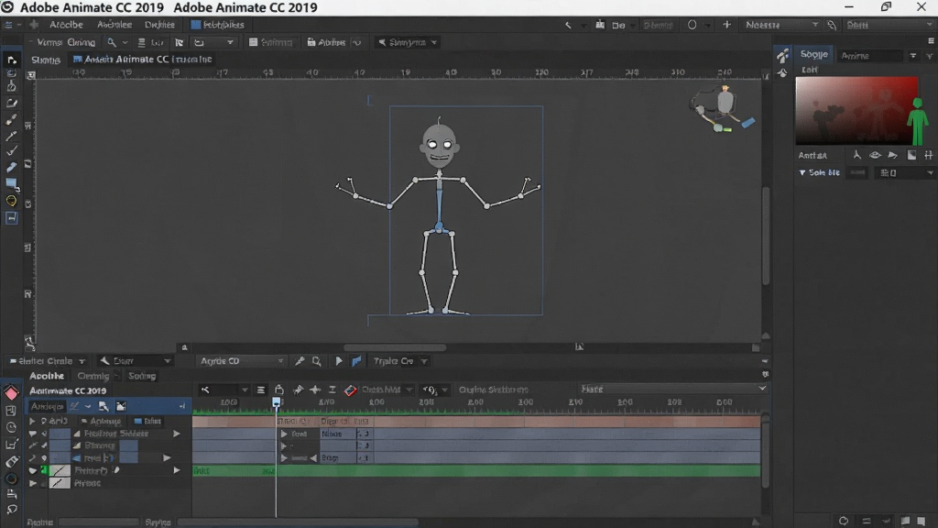Select the blue rectangle tool in left toolbar
Viewport: 938px width, 528px height.
11,183
